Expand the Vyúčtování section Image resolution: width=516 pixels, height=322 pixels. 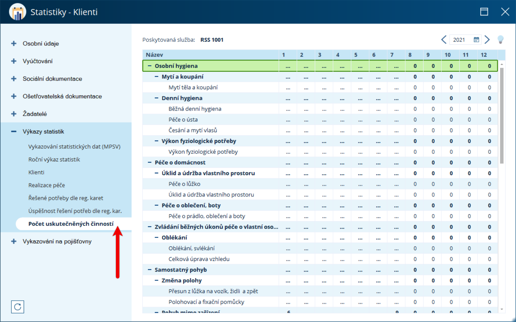14,61
